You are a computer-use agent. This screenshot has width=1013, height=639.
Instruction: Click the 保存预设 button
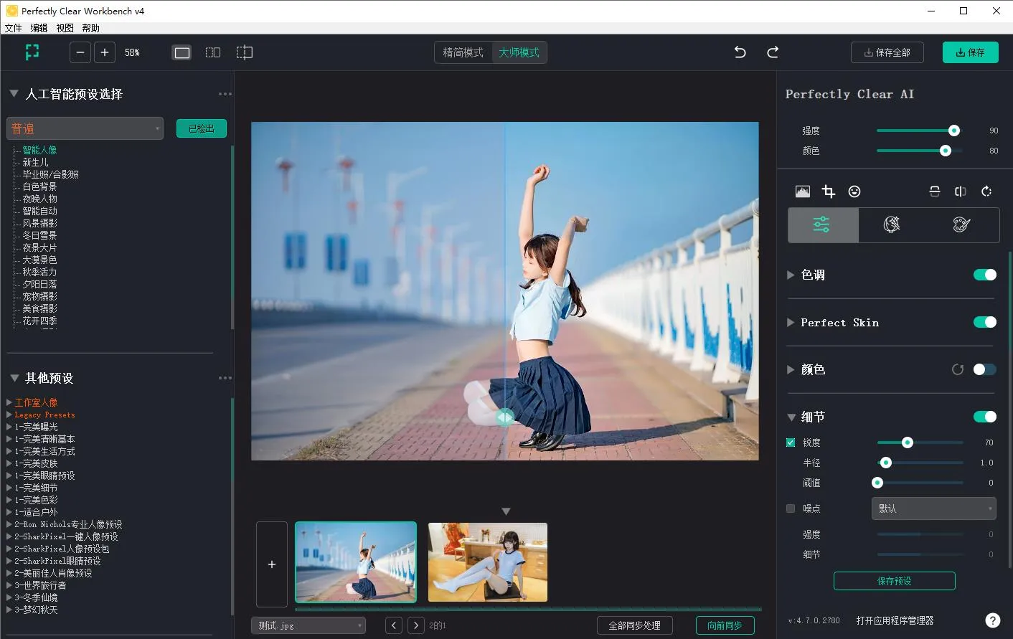tap(894, 581)
